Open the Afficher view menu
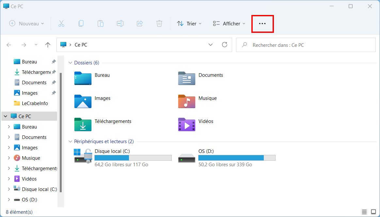 (229, 24)
